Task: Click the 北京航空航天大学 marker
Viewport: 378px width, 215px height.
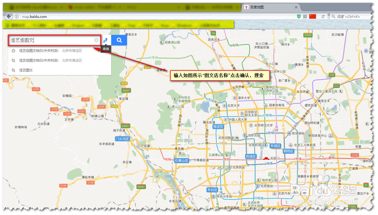Action: pos(242,113)
